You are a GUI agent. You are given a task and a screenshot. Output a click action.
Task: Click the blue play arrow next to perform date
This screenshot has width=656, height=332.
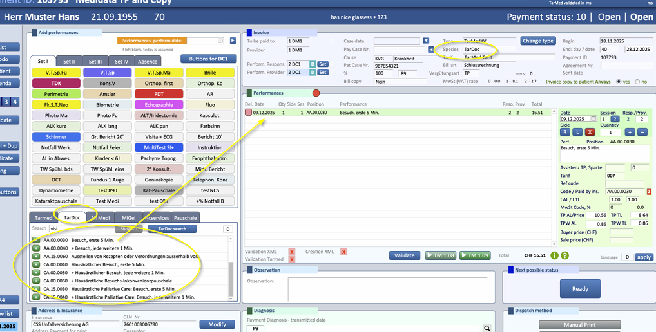point(233,41)
